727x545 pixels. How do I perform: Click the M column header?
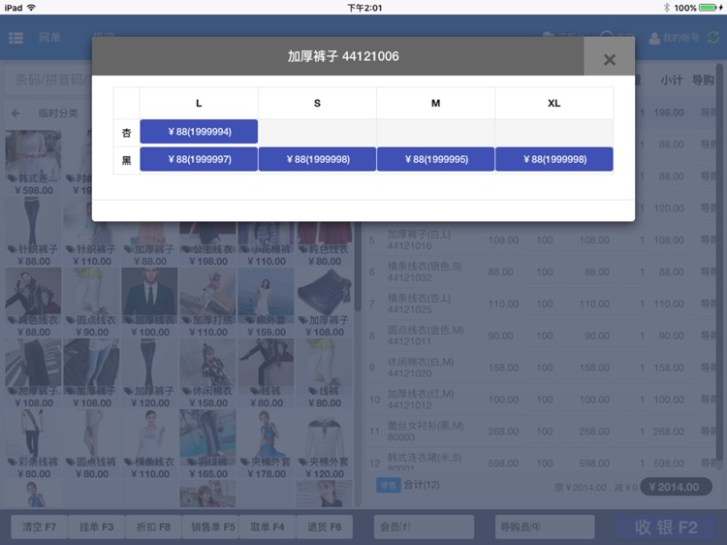coord(436,103)
